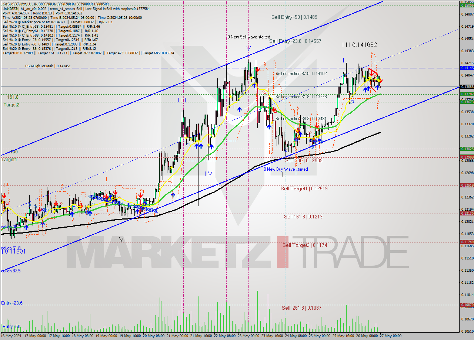Click the 'Sell %10 @ C_Entry38' info line
This screenshot has width=474, height=340.
[51, 26]
